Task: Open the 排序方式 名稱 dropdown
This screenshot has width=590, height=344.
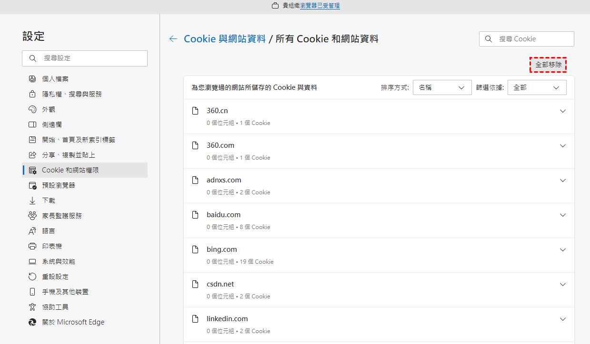Action: (x=442, y=87)
